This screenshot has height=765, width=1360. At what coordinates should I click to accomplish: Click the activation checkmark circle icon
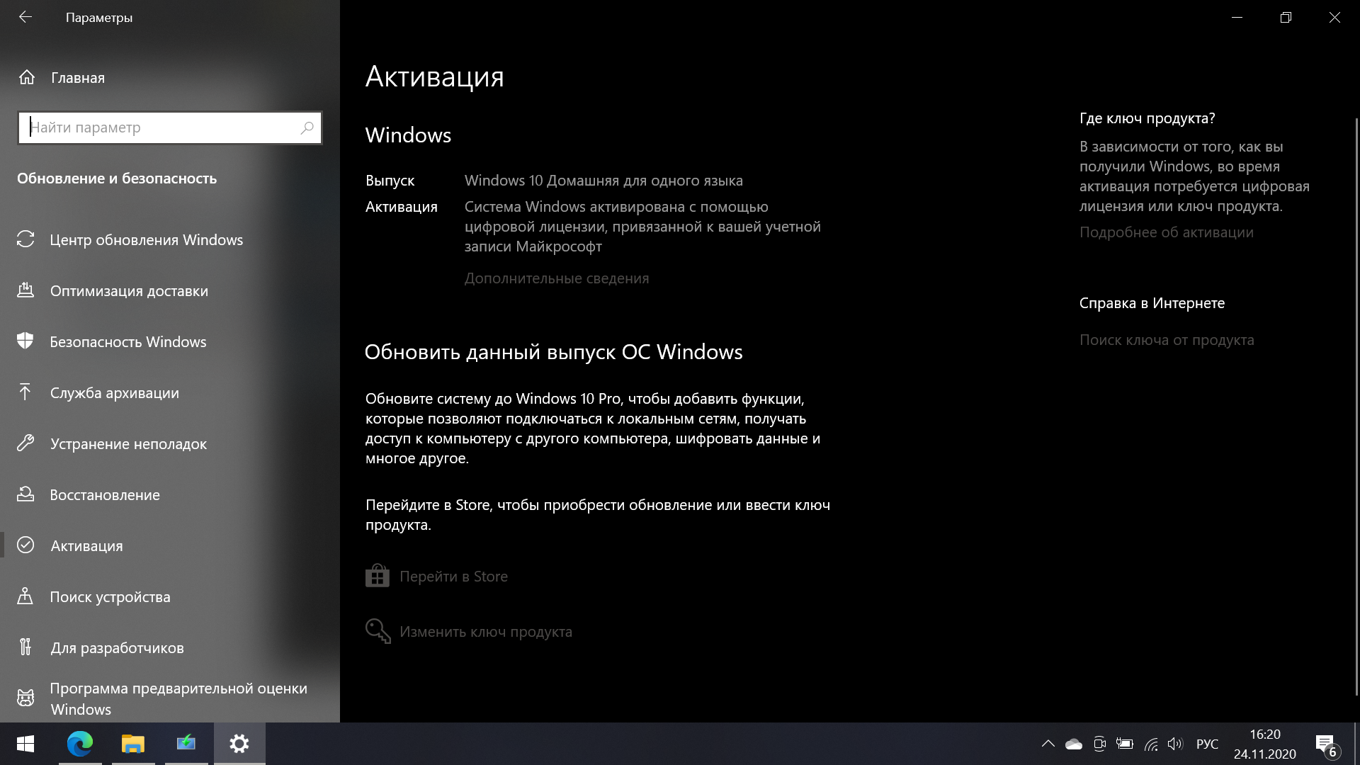(x=25, y=545)
